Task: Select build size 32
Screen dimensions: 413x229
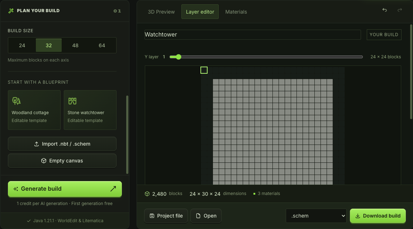Action: (x=49, y=45)
